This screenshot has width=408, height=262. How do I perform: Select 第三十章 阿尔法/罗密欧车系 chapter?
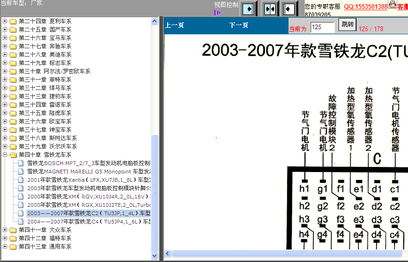[x=55, y=71]
